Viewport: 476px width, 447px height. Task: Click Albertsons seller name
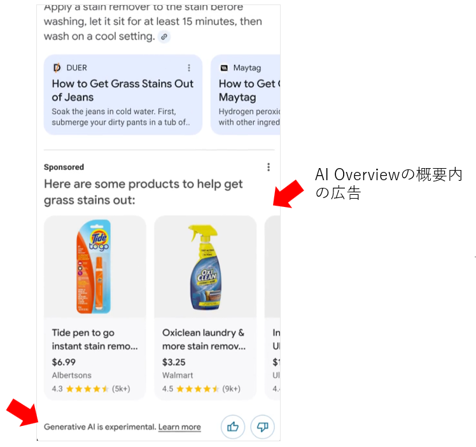[x=72, y=375]
